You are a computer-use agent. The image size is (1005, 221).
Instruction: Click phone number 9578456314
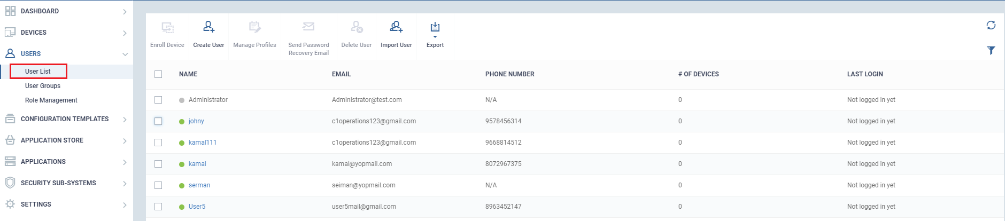click(504, 121)
